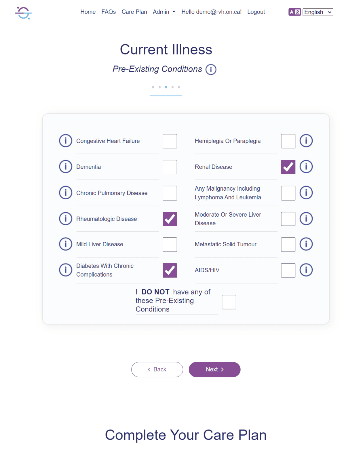
Task: Click the Back button
Action: (157, 369)
